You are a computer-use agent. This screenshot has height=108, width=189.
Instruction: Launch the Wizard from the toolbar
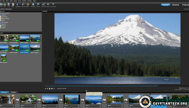click(13, 5)
